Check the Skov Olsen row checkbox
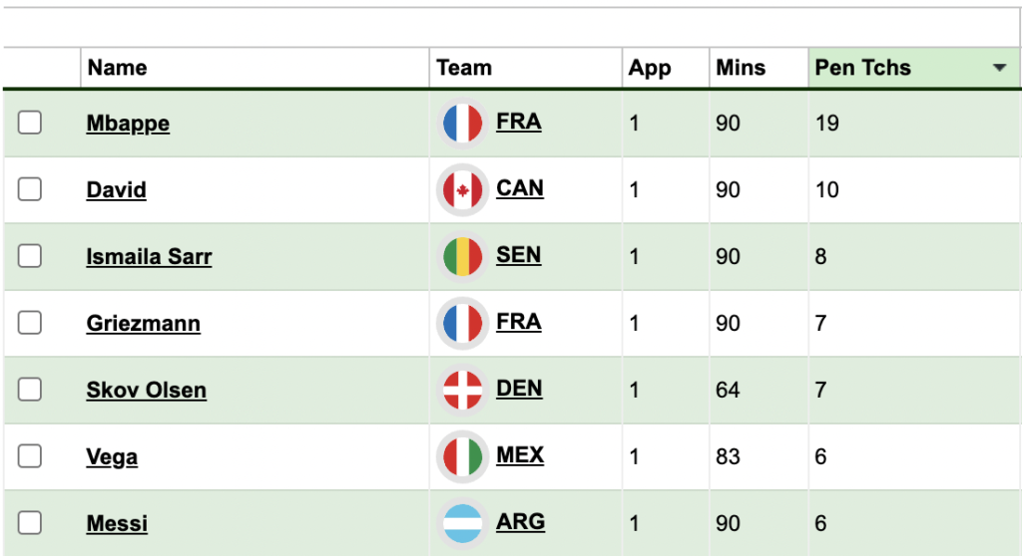The height and width of the screenshot is (556, 1022). [x=30, y=390]
